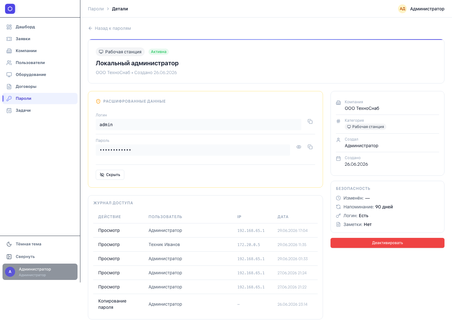Open the Дашборд section
452x327 pixels.
click(x=40, y=27)
